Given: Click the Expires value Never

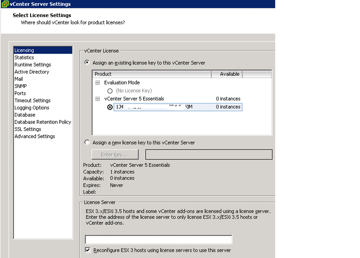Looking at the screenshot, I should coord(117,185).
